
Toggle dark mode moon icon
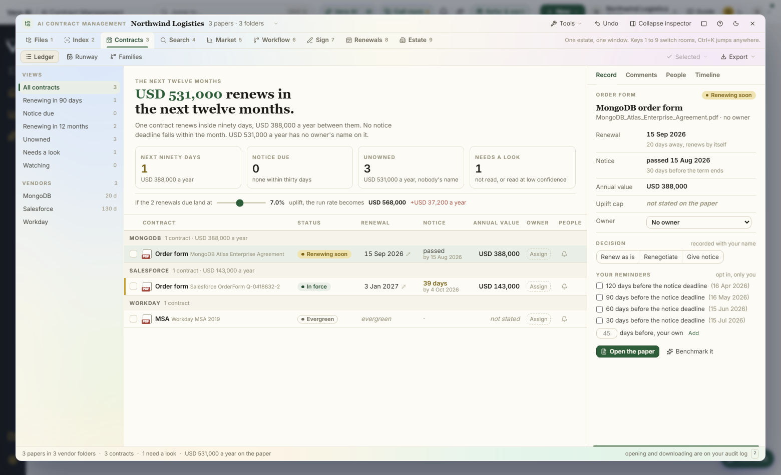pyautogui.click(x=736, y=23)
